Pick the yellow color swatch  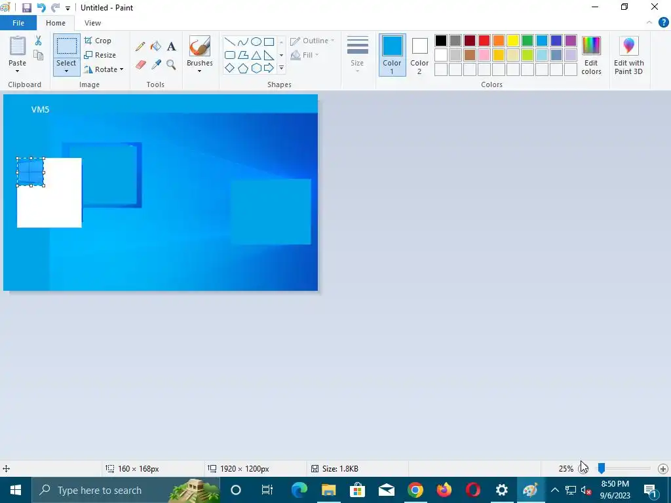(512, 41)
